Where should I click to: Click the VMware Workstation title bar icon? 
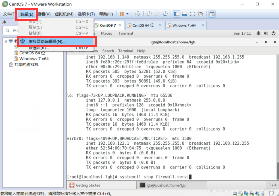[x=5, y=4]
